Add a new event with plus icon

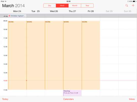133,6
